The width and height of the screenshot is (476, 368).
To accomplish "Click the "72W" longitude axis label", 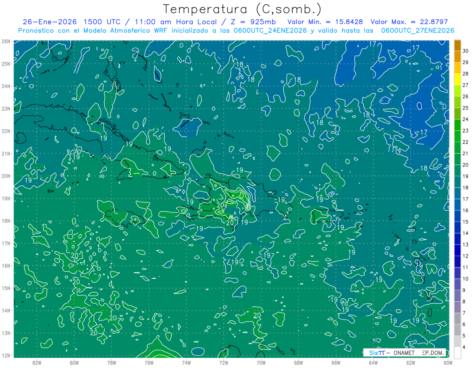I will pos(223,362).
